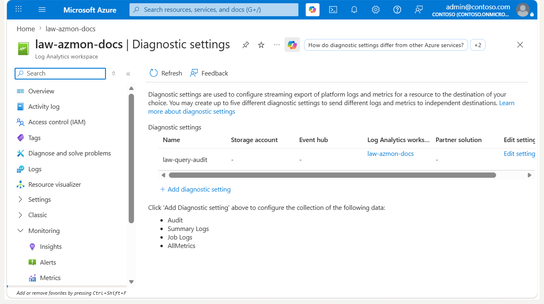Show the +2 more Copilot suggestions

click(478, 45)
